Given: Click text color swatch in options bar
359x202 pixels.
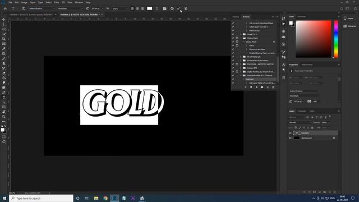Looking at the screenshot, I should point(150,8).
